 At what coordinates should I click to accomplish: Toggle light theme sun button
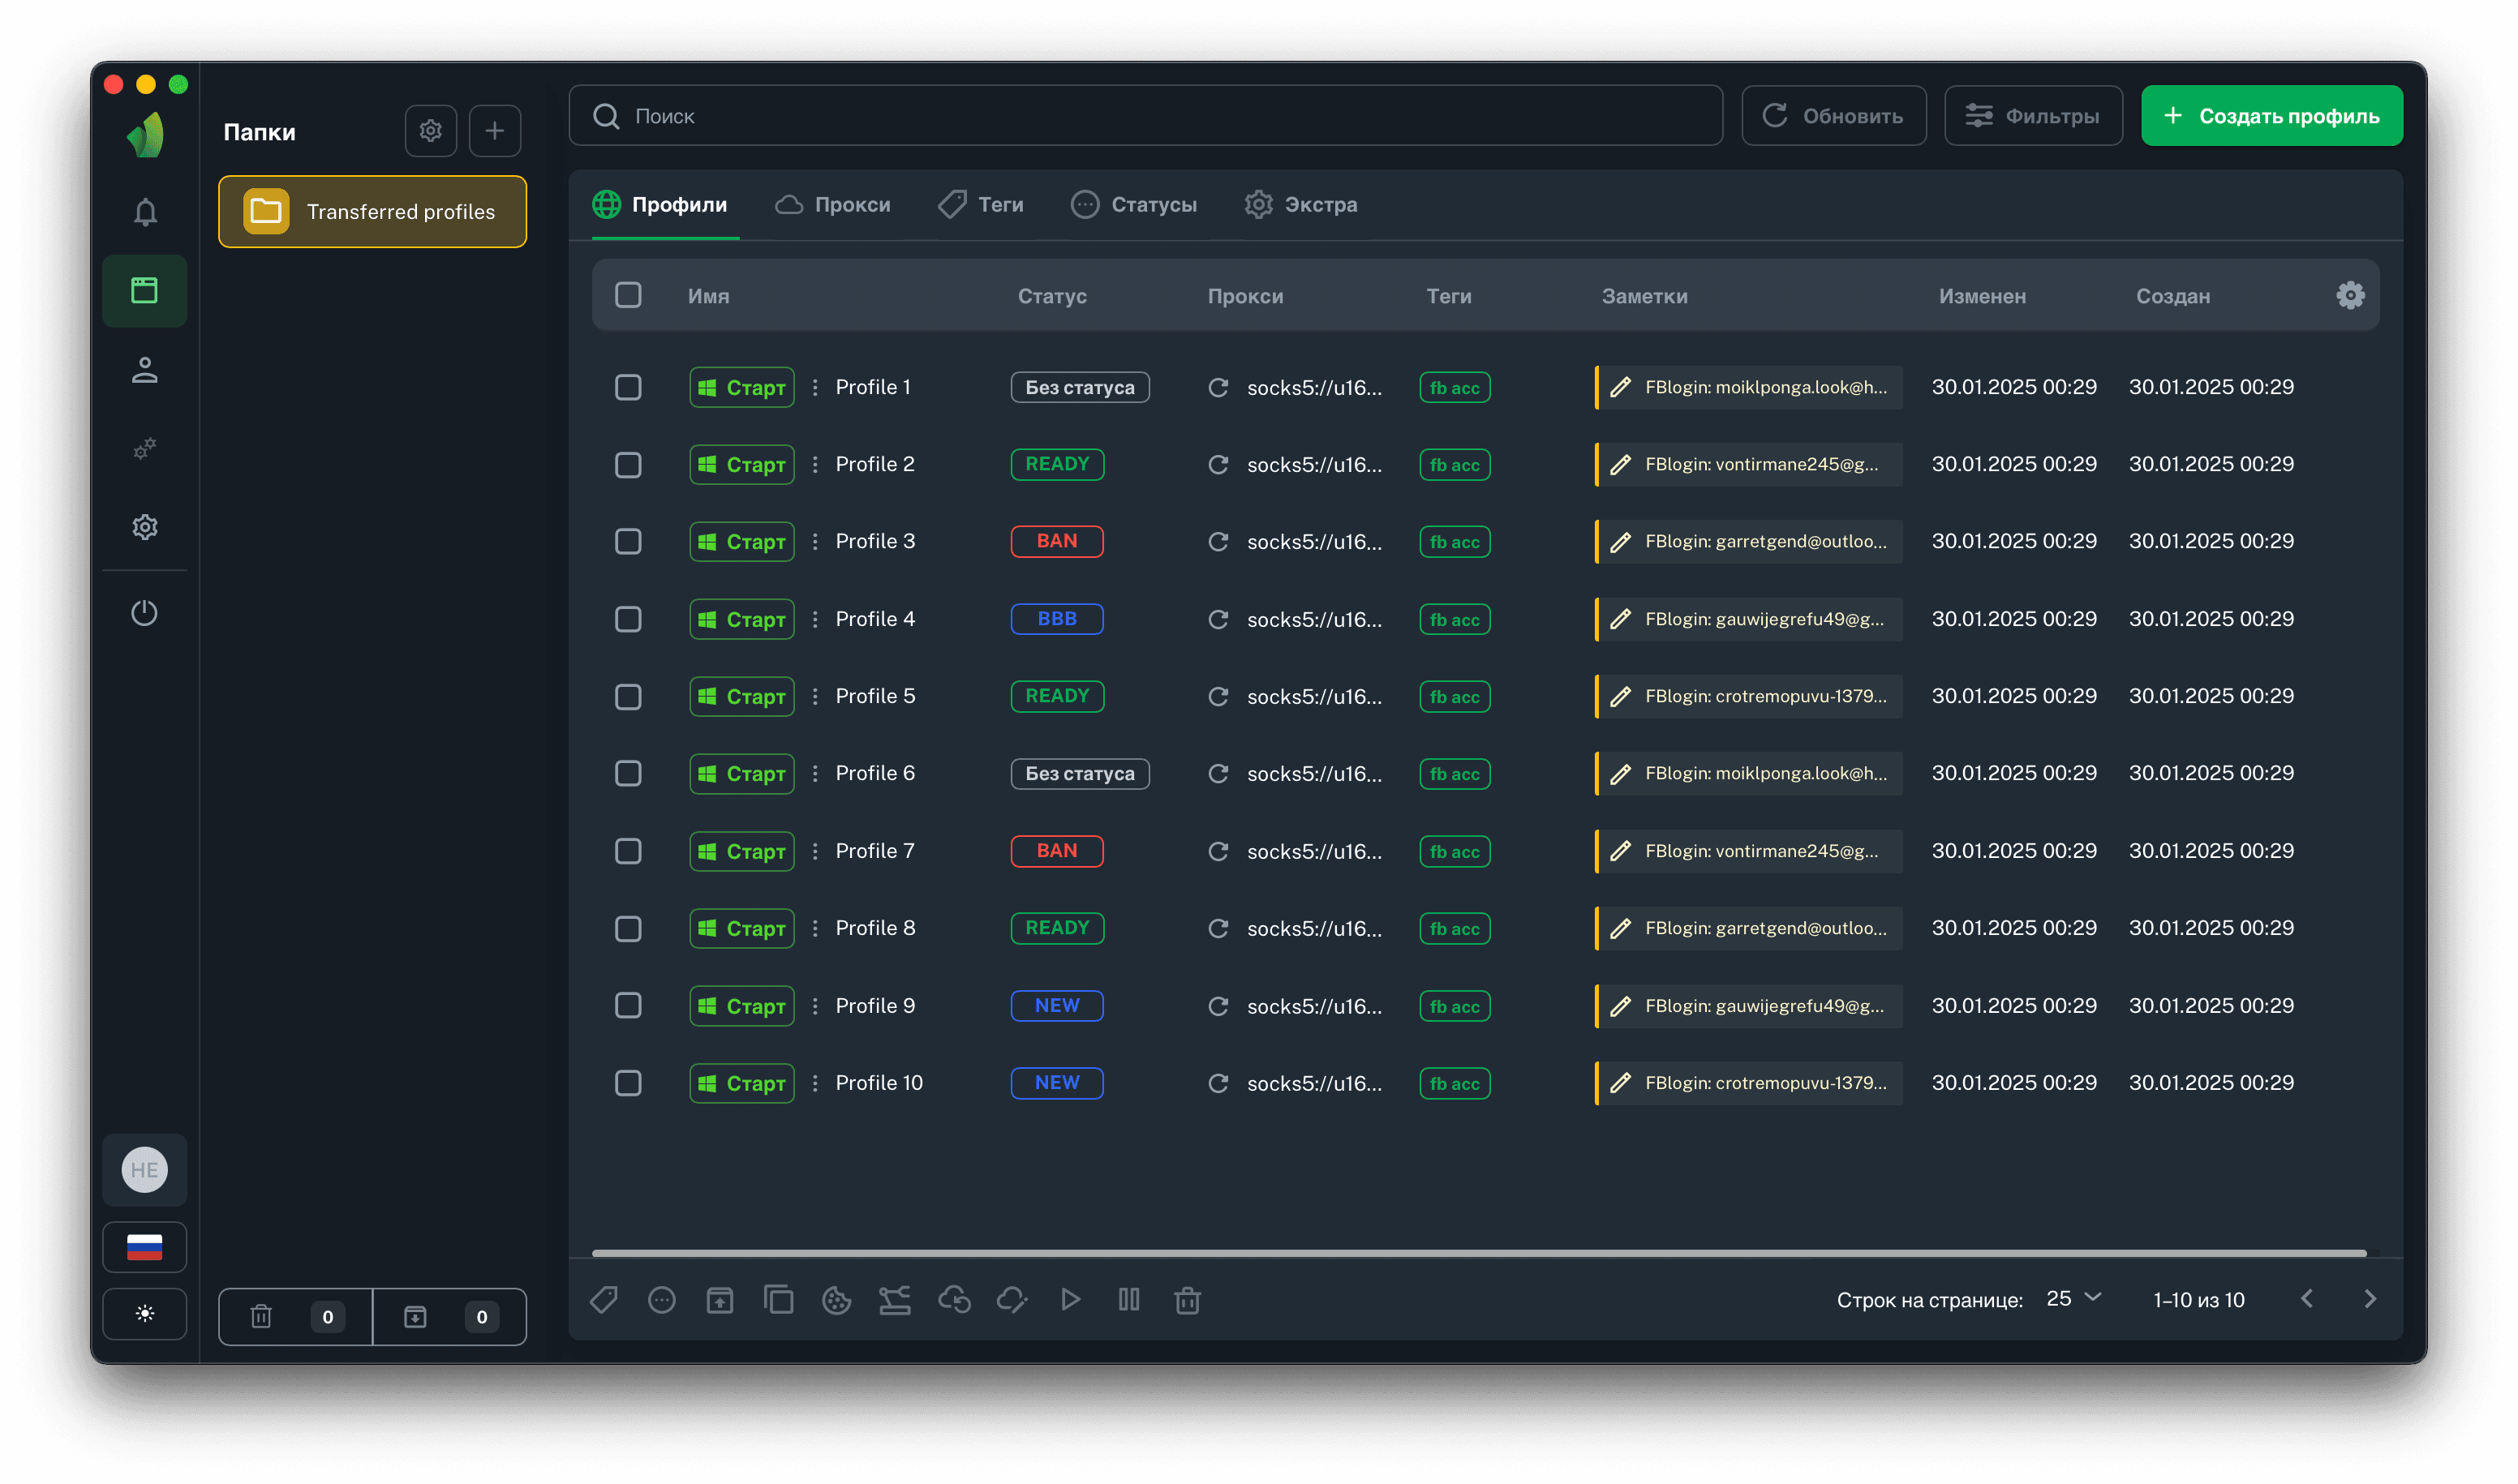tap(145, 1313)
